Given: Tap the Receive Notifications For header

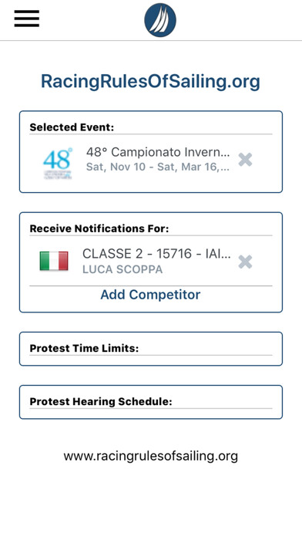Looking at the screenshot, I should click(99, 229).
